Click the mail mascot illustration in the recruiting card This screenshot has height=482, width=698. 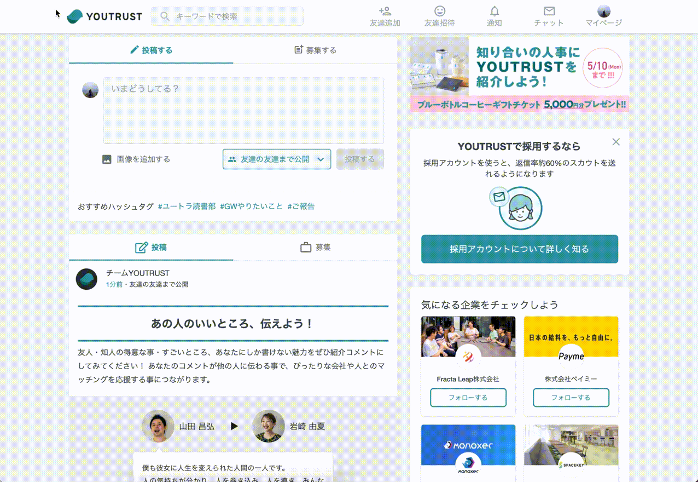coord(515,208)
